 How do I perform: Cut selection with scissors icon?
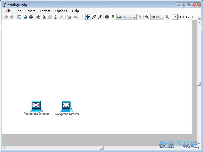click(x=44, y=17)
